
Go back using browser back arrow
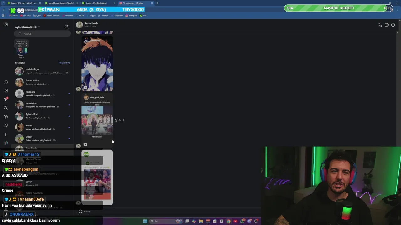pyautogui.click(x=3, y=10)
